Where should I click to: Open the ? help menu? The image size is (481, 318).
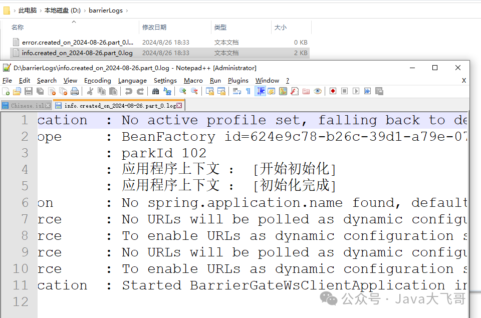tap(288, 81)
